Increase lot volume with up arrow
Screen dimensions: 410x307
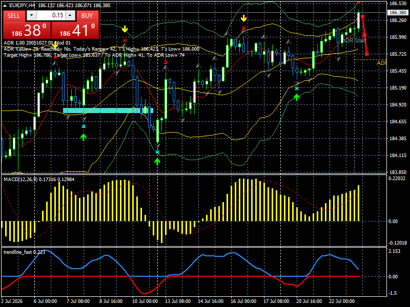tap(70, 16)
